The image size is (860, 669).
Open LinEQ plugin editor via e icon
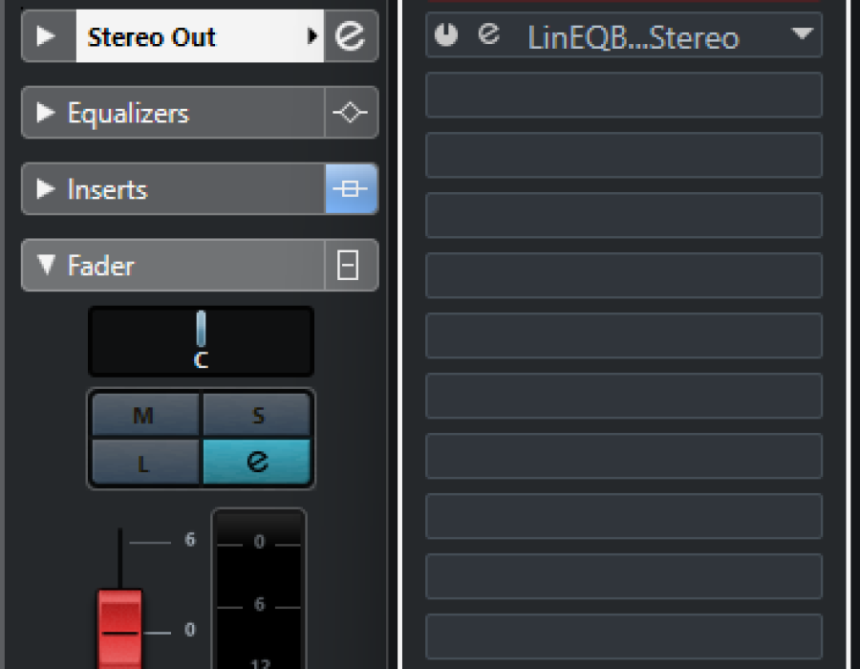pos(488,34)
